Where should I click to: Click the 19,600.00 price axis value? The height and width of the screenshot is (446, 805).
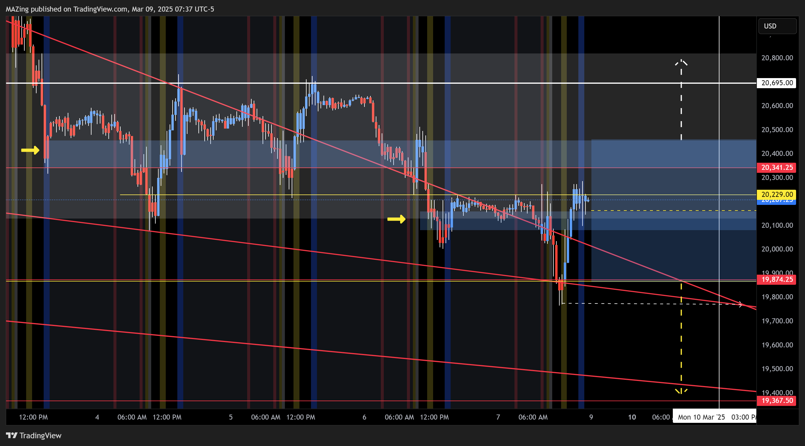777,345
